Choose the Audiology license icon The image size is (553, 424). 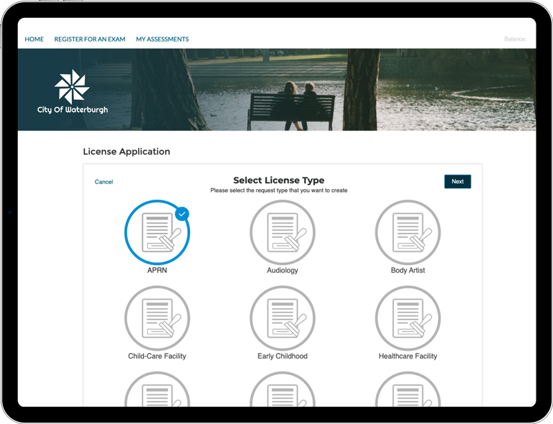coord(282,233)
